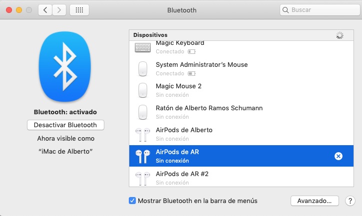
Task: Open help with the question mark button
Action: tap(350, 201)
